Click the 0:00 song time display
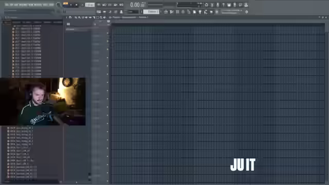Image resolution: width=329 pixels, height=185 pixels. (135, 5)
